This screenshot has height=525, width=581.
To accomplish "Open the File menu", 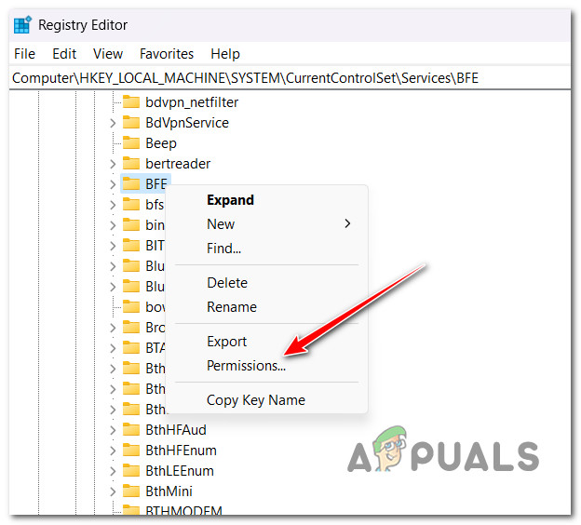I will point(24,54).
